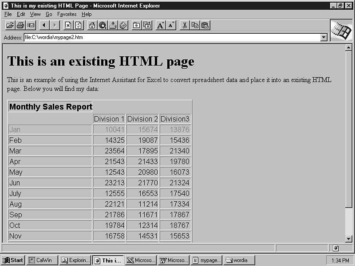Viewport: 355px width, 266px height.
Task: Click the Cut scissors icon
Action: coord(185,25)
